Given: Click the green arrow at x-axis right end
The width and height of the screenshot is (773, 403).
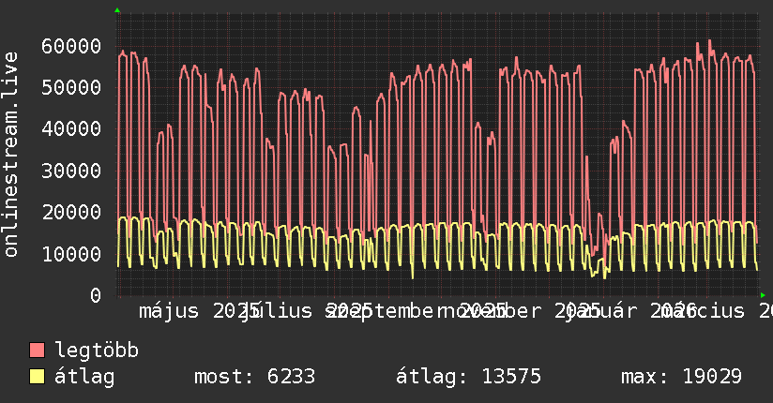Looking at the screenshot, I should click(x=767, y=295).
